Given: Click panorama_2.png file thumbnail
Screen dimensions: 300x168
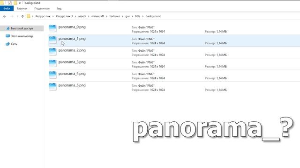Looking at the screenshot, I should (52, 52).
